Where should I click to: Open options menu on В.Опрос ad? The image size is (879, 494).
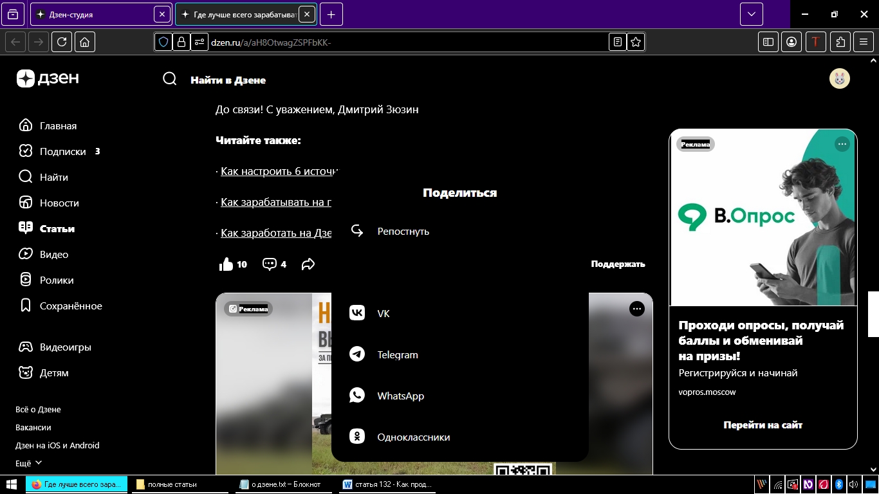tap(842, 144)
